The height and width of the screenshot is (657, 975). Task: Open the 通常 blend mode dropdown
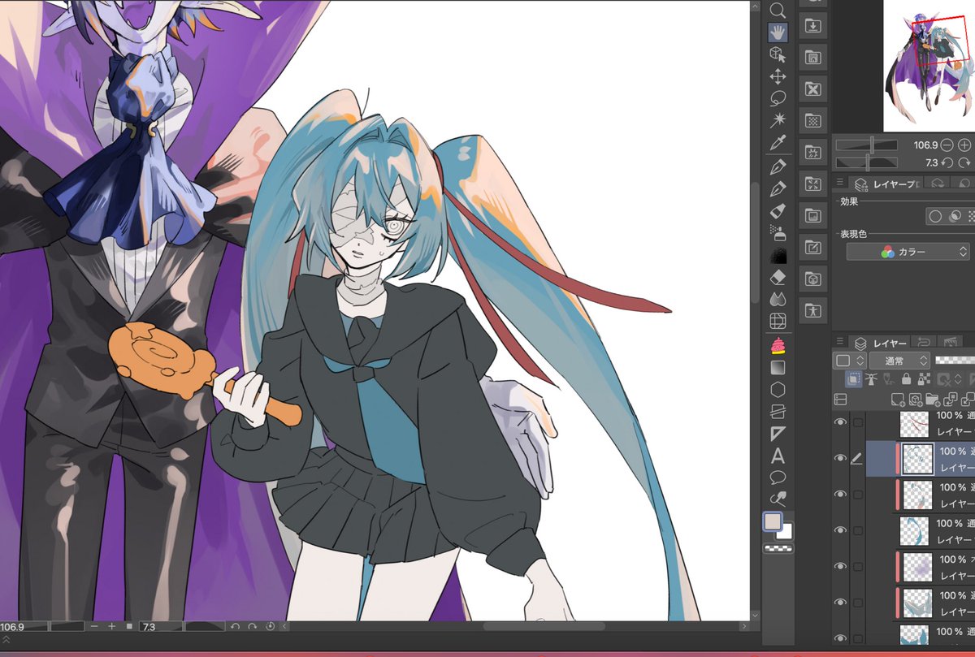[x=899, y=360]
